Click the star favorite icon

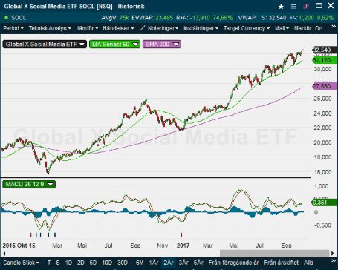coord(281,7)
